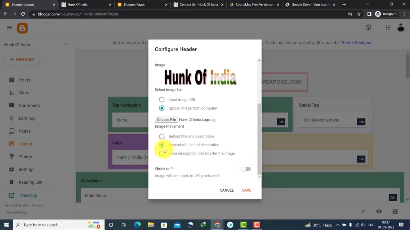The image size is (410, 230).
Task: Click the Posts sidebar icon
Action: 12,80
